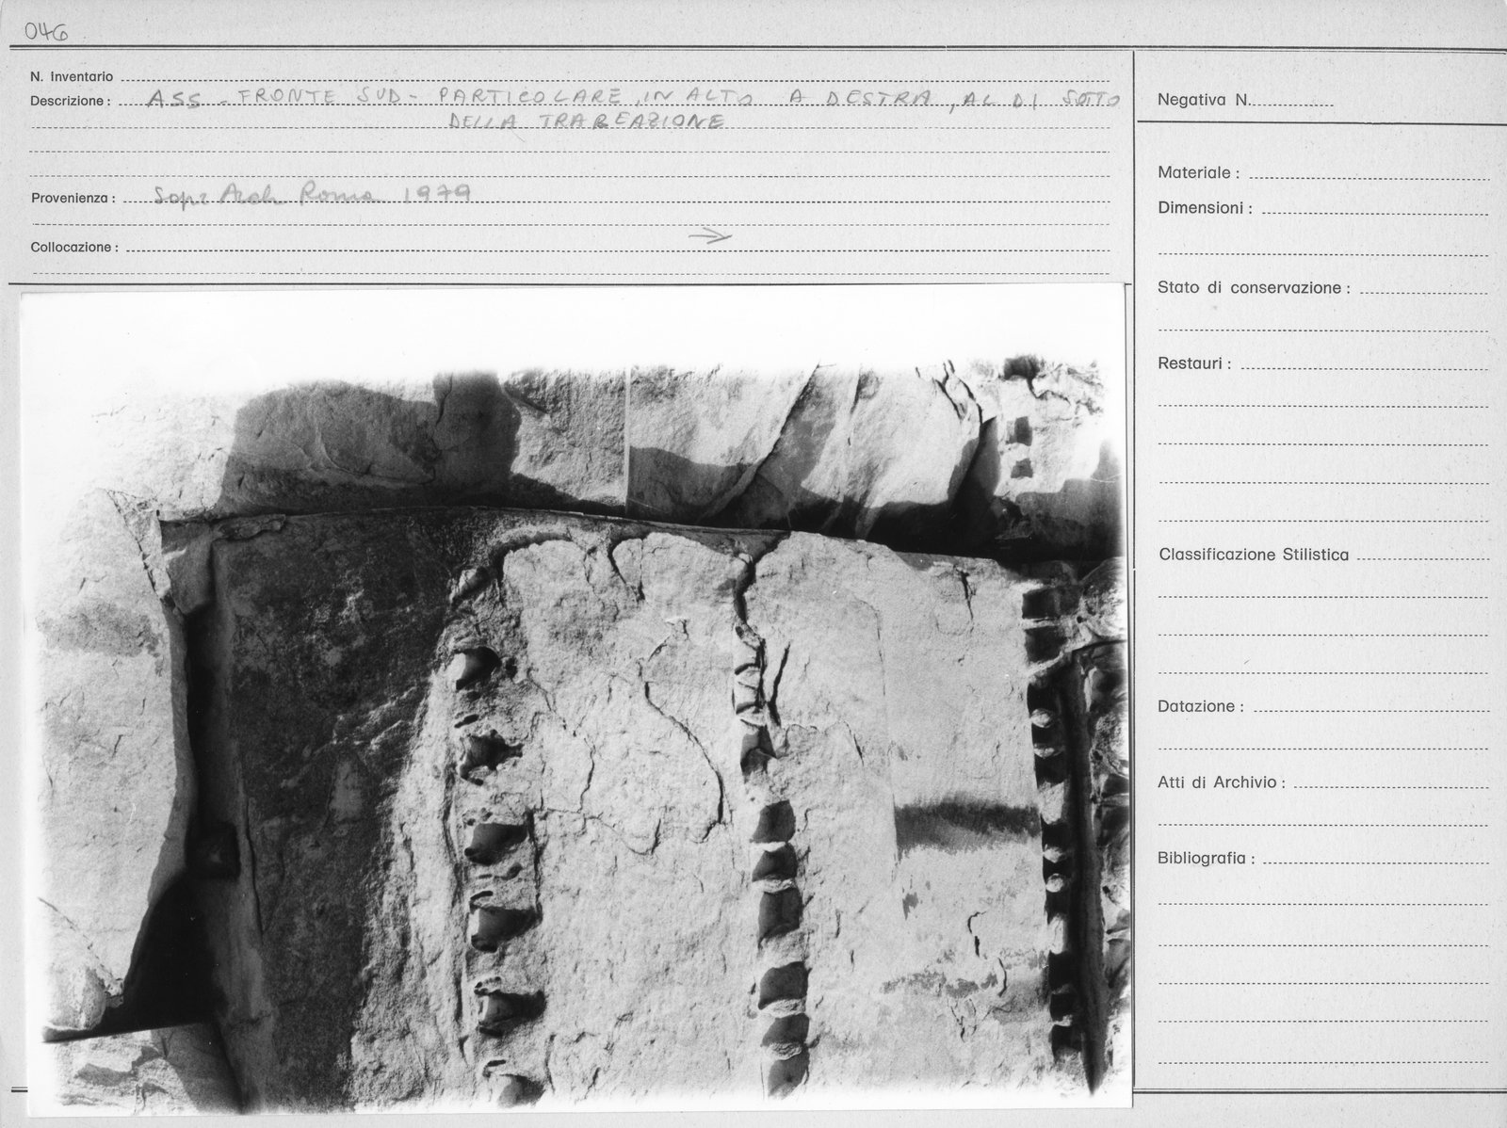Click the 'Datazione' label
1507x1128 pixels.
tap(1201, 706)
